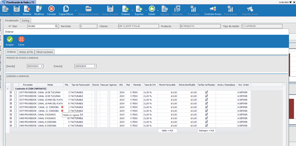
Task: Sort by the Medio column header
Action: [50, 85]
